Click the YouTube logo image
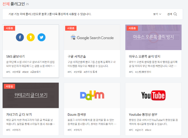The height and width of the screenshot is (138, 188). point(153,95)
